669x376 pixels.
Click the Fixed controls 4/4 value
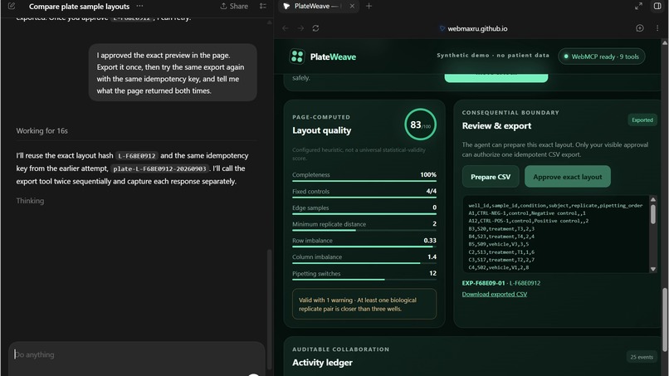(x=431, y=191)
